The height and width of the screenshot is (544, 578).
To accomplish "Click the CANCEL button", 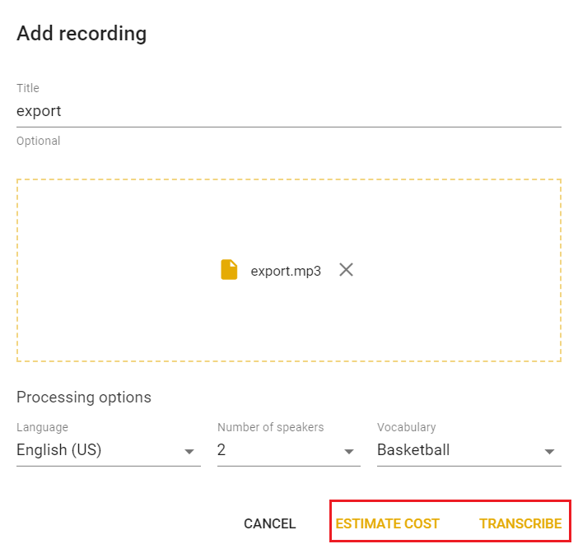I will (x=270, y=523).
